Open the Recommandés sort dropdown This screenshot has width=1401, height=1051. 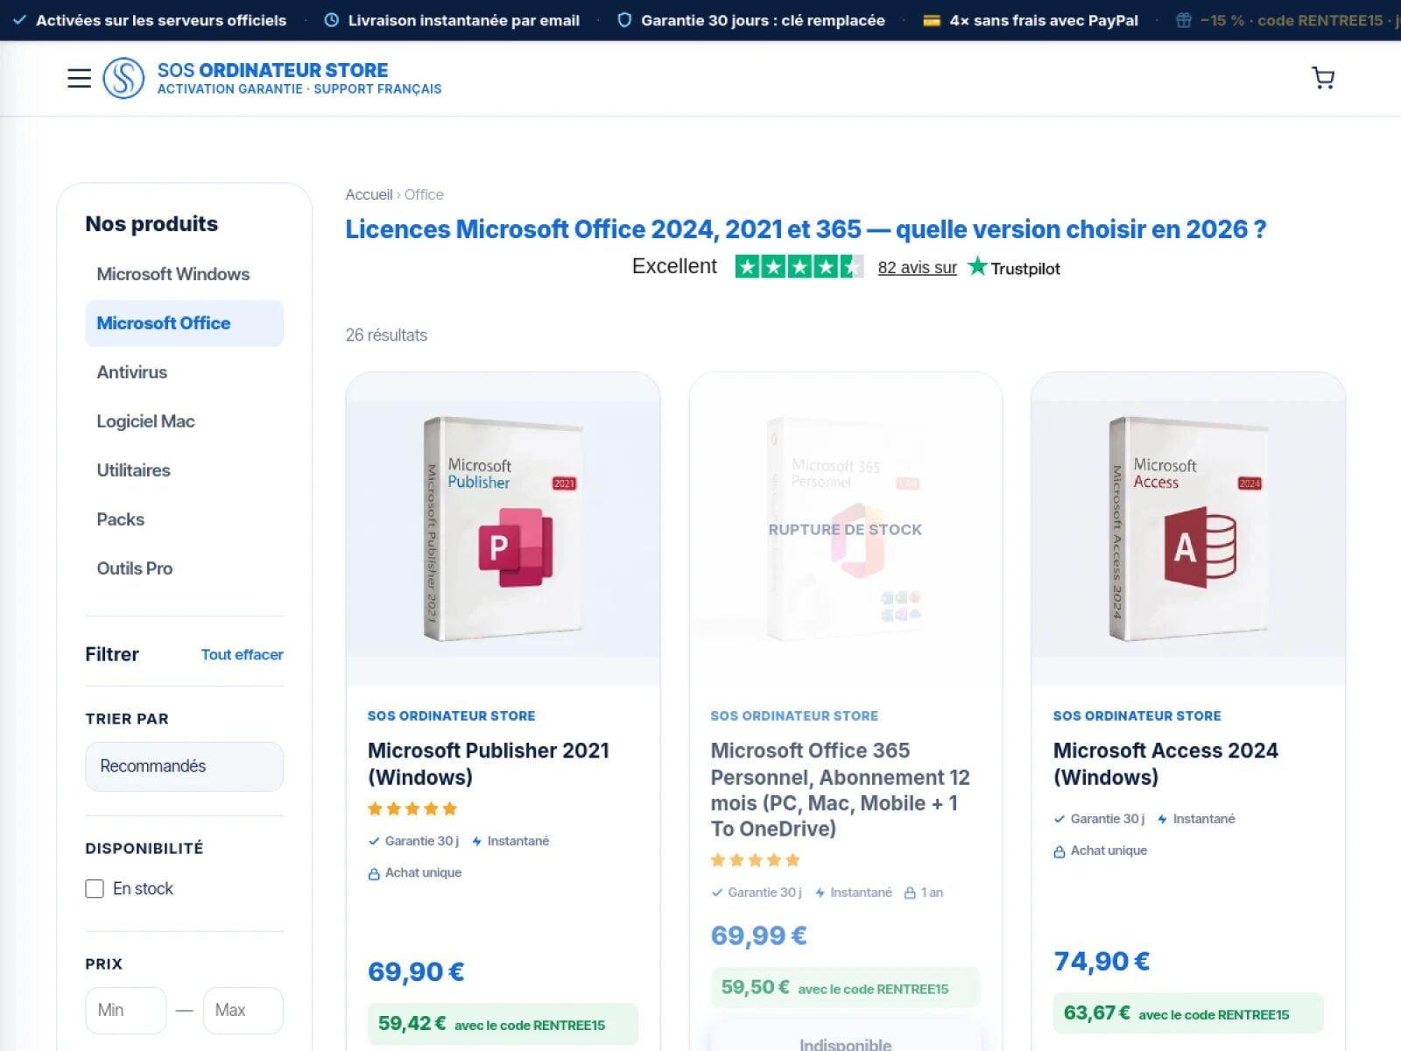pos(184,766)
